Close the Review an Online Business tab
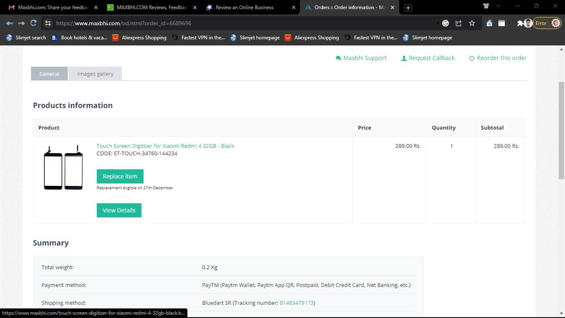Screen dimensions: 565x318 [294, 7]
